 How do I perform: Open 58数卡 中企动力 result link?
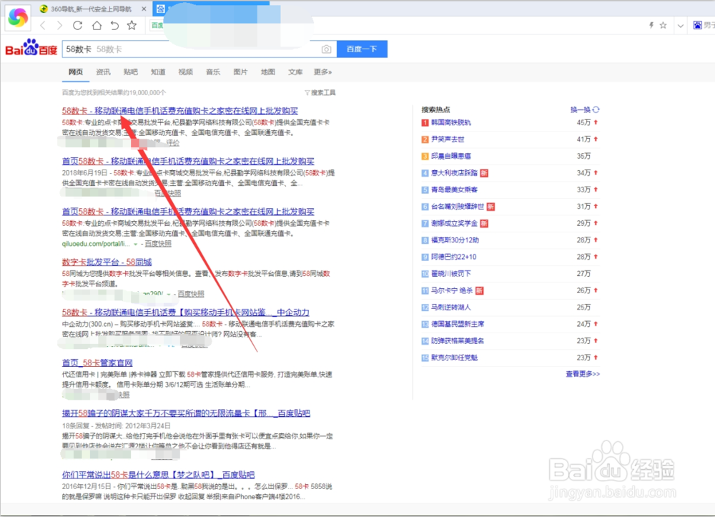186,312
